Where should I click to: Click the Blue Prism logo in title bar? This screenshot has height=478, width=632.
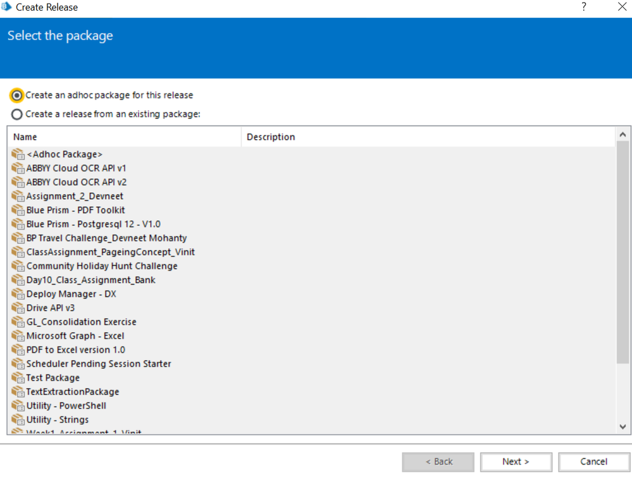click(6, 7)
